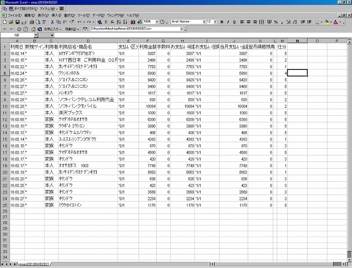
Task: Open the 編集(E) menu
Action: [x=29, y=15]
